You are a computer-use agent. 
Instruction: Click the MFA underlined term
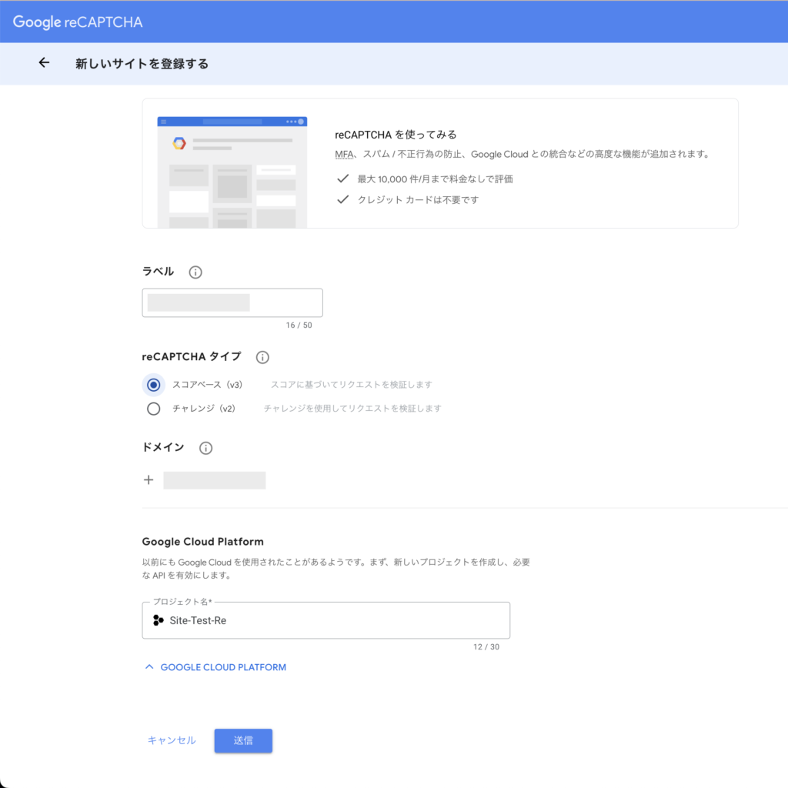tap(344, 154)
